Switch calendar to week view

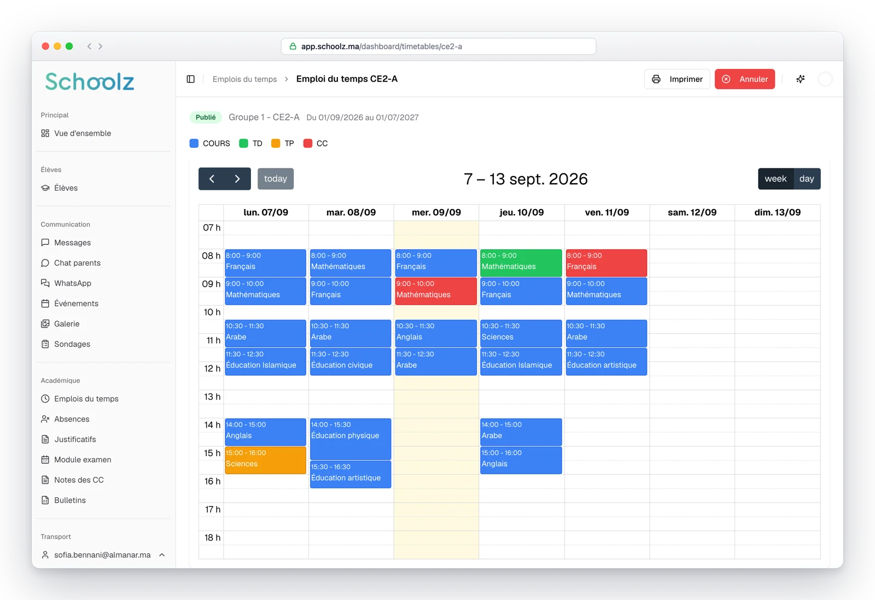tap(775, 179)
